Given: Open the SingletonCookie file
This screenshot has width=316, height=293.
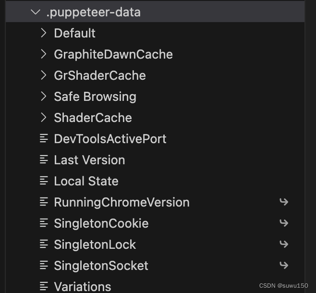Looking at the screenshot, I should (155, 223).
